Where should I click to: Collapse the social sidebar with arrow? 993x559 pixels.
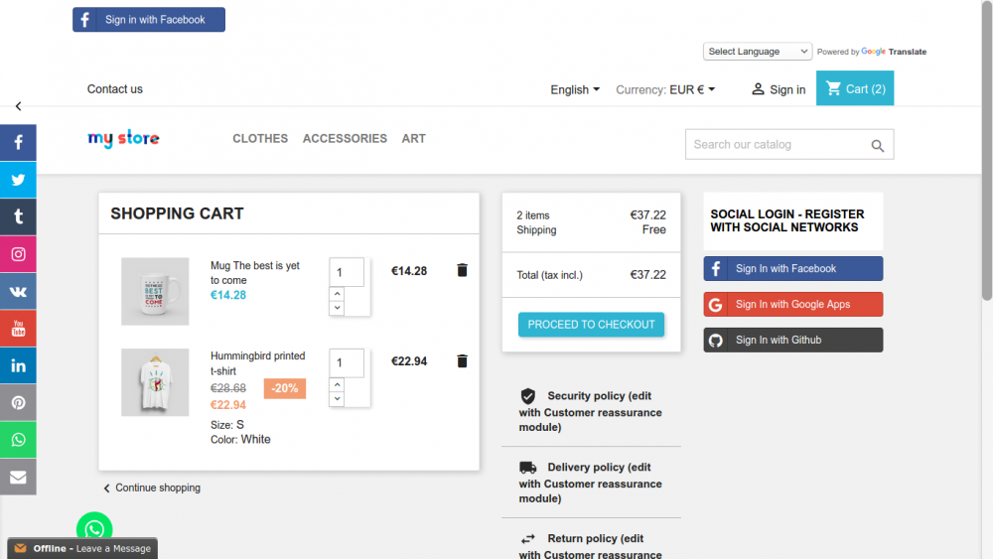click(x=18, y=106)
